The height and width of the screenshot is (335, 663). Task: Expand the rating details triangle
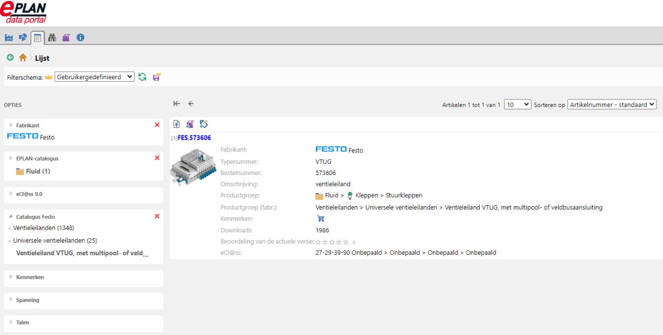pyautogui.click(x=354, y=242)
